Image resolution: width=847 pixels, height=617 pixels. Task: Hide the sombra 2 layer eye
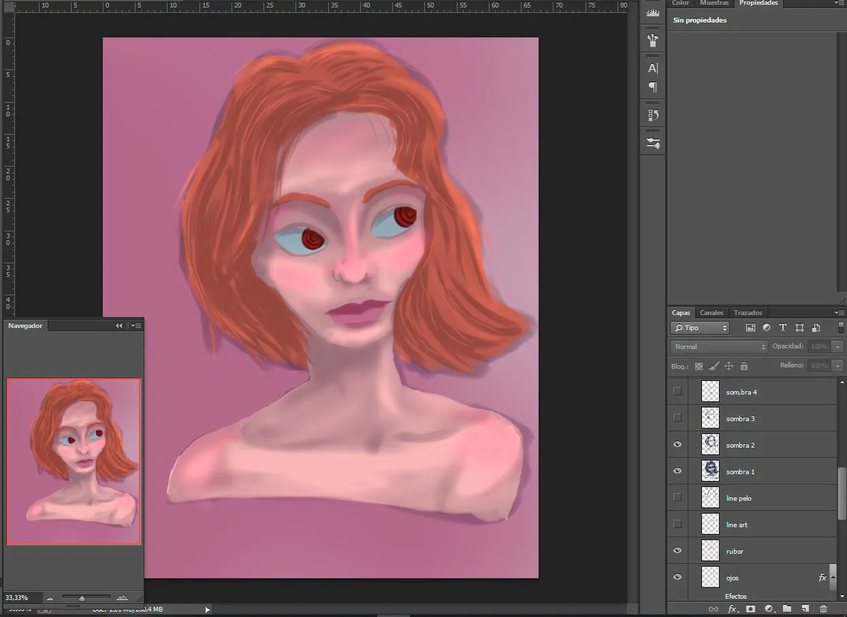pos(677,445)
